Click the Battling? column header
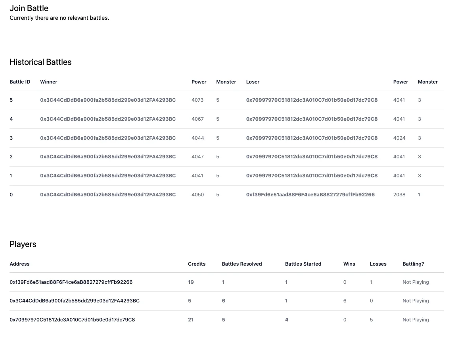This screenshot has width=456, height=344. (413, 264)
